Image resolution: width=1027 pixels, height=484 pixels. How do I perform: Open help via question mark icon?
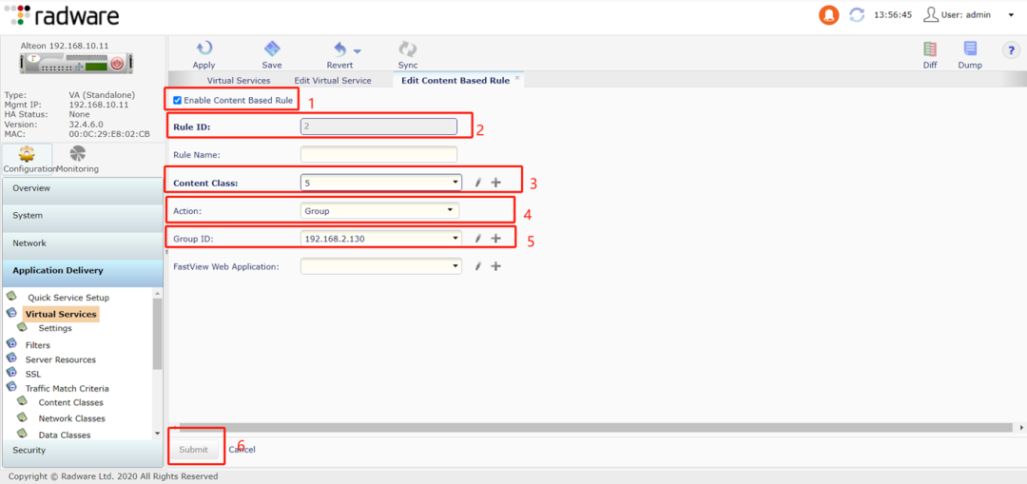pyautogui.click(x=1011, y=50)
